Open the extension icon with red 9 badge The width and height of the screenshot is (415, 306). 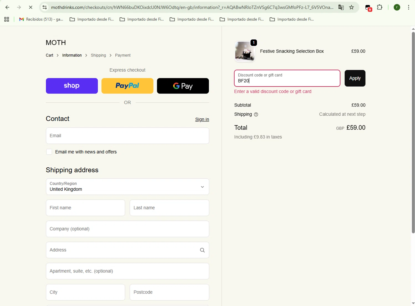click(x=368, y=8)
